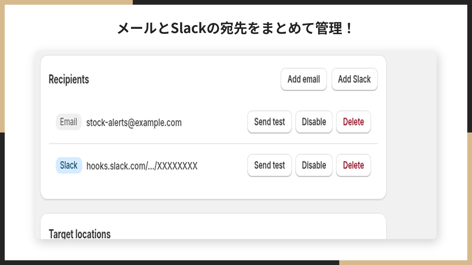Click the Japanese slide title text
Image resolution: width=472 pixels, height=265 pixels.
[x=235, y=28]
